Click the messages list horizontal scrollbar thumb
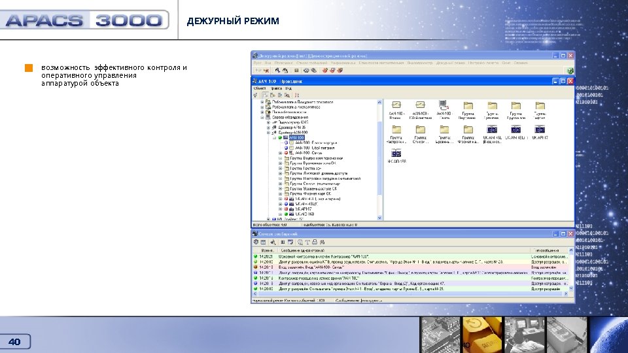628x353 pixels. point(410,294)
